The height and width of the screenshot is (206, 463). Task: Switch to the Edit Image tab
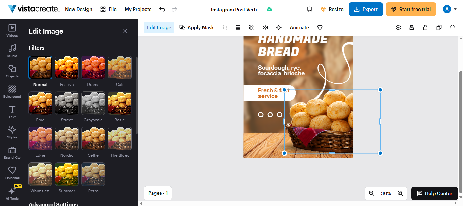[x=159, y=27]
